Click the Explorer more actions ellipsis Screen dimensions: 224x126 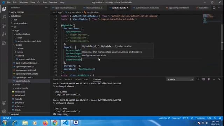46,8
